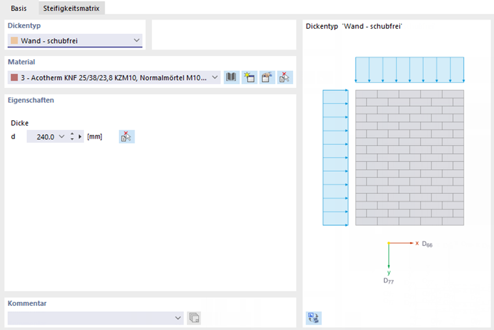
Task: Open the material library book icon
Action: coord(231,77)
